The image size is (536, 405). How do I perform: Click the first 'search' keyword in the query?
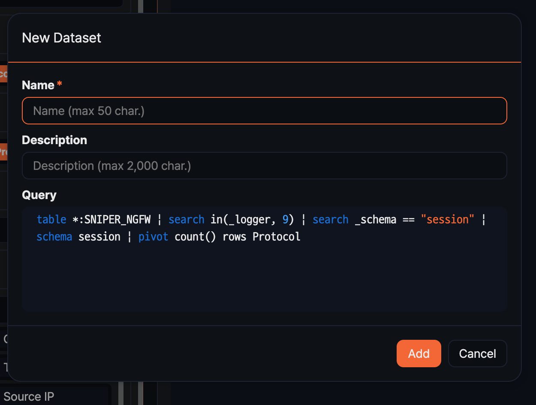[186, 219]
